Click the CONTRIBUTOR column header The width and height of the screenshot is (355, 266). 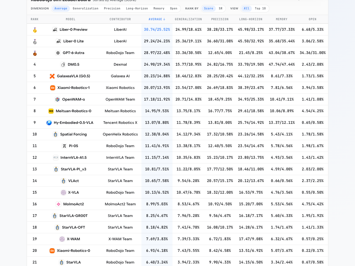click(x=120, y=19)
